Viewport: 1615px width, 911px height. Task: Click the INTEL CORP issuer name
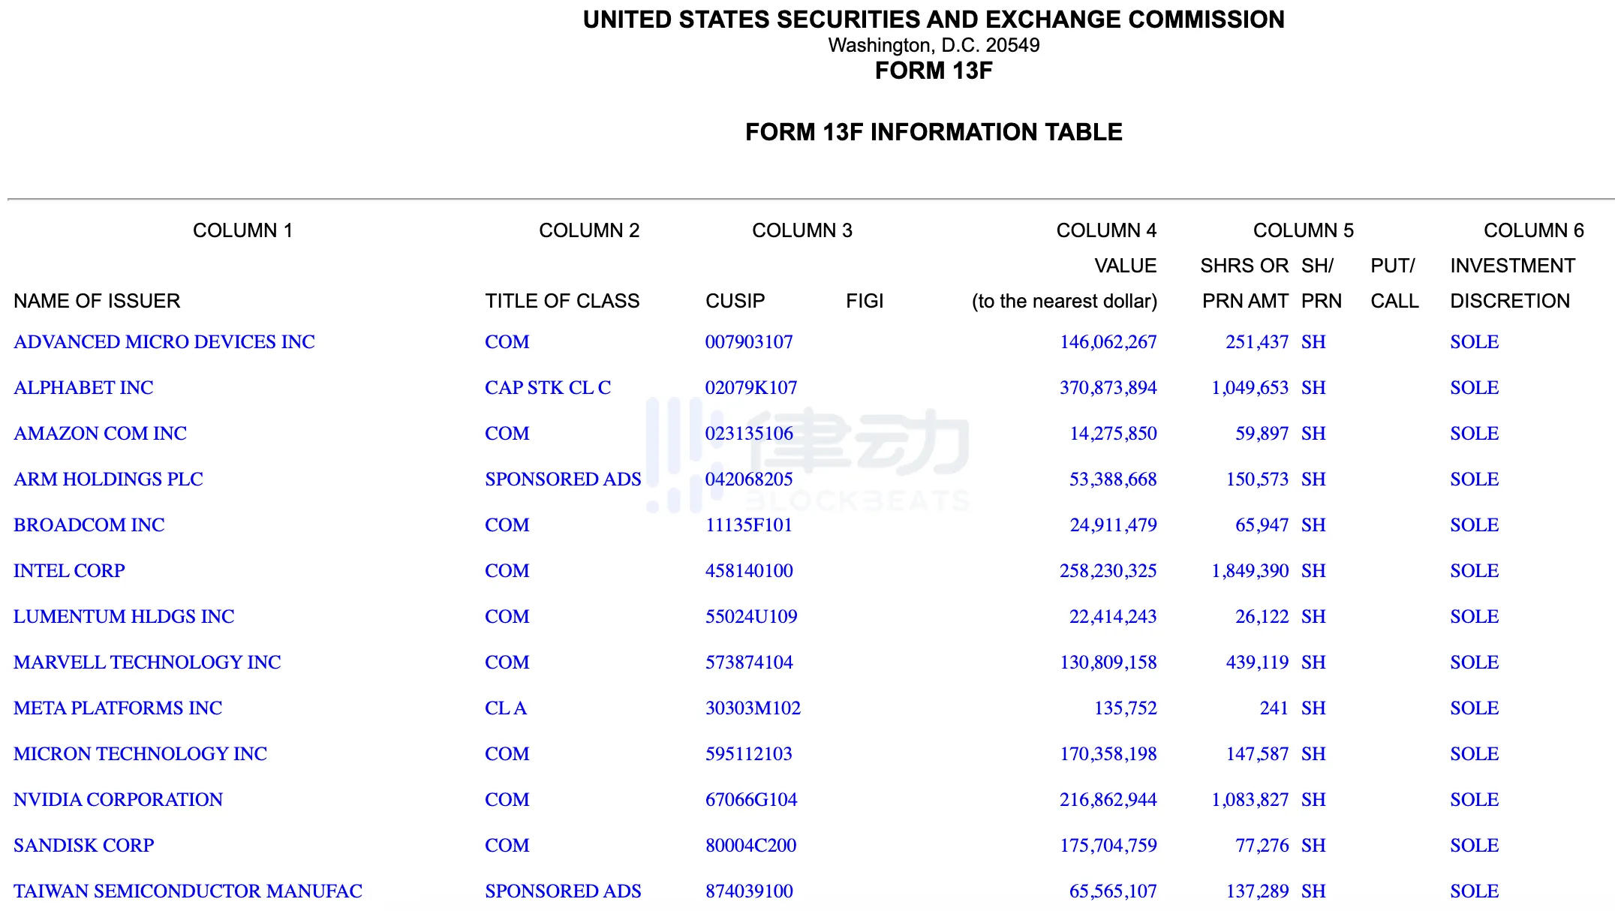[69, 571]
